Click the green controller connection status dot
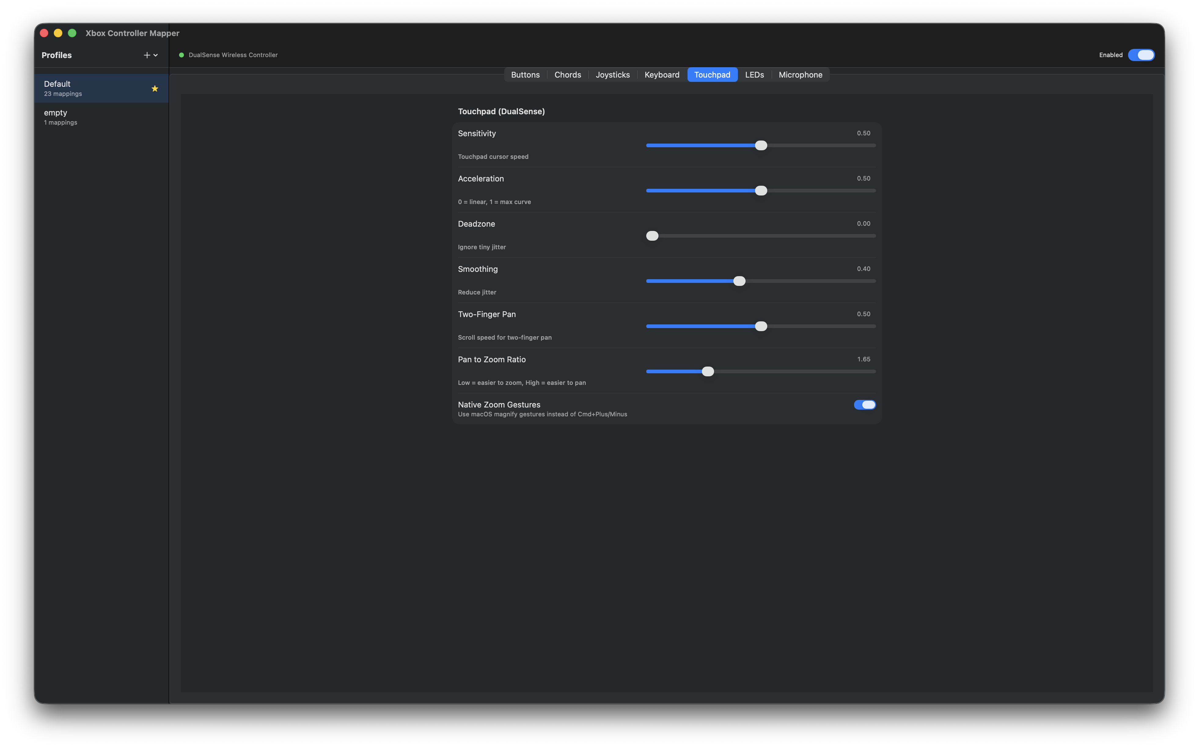 point(181,55)
